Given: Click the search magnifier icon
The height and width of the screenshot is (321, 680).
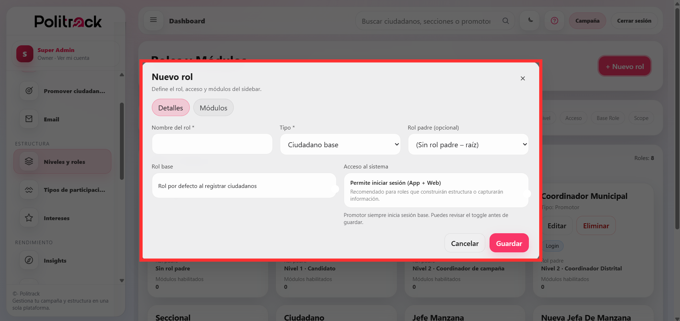Looking at the screenshot, I should [505, 21].
